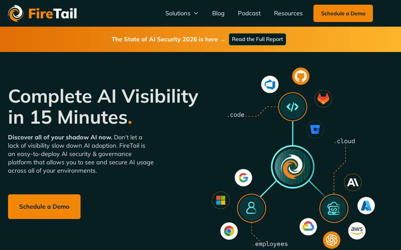401x250 pixels.
Task: Click the OpenAI icon
Action: click(331, 240)
